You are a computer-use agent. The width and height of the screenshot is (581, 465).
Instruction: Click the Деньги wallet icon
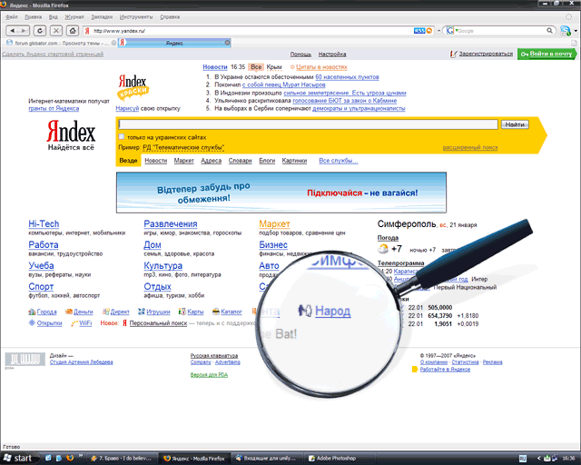[69, 312]
